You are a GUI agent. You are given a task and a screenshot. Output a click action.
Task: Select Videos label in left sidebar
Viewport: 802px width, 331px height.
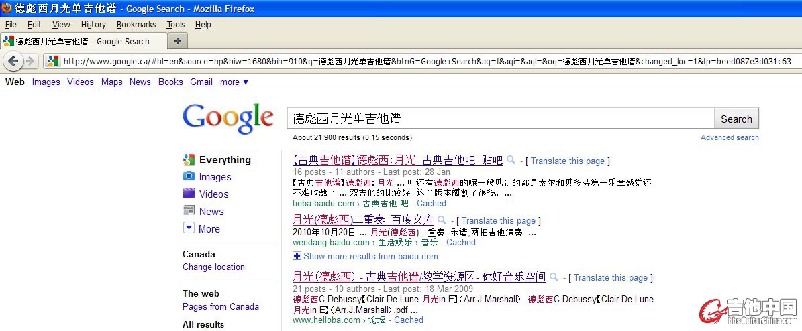tap(214, 194)
